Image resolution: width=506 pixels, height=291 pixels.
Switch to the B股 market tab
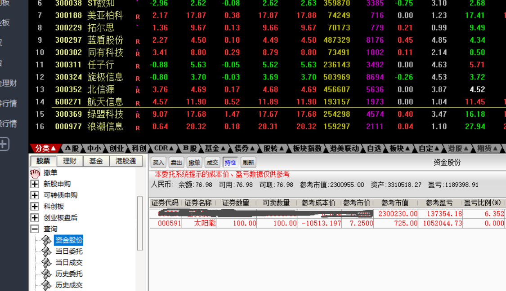pyautogui.click(x=190, y=148)
